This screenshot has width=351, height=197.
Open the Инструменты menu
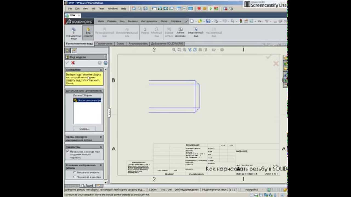tap(149, 21)
